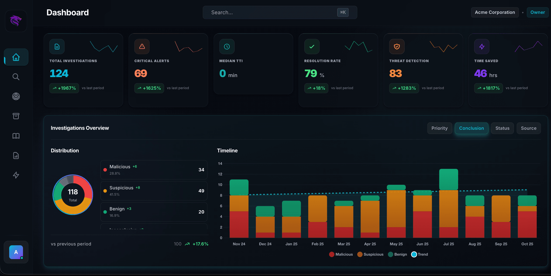The height and width of the screenshot is (276, 551).
Task: Expand the Suspicious distribution row
Action: (154, 191)
